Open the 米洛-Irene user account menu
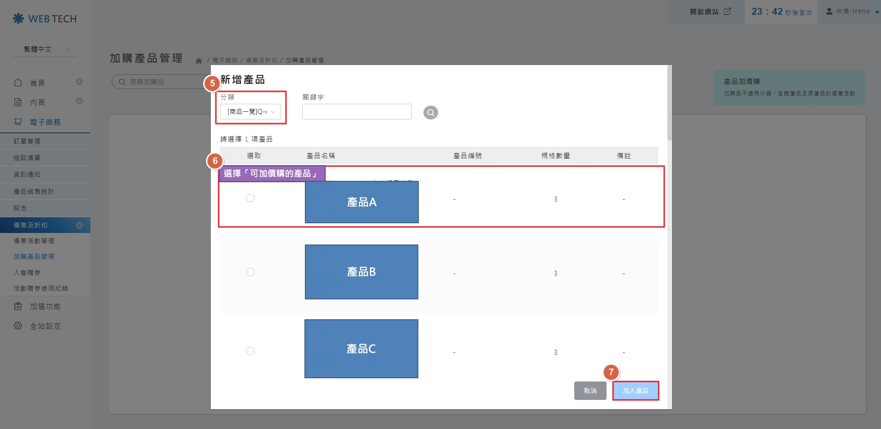 pyautogui.click(x=851, y=12)
